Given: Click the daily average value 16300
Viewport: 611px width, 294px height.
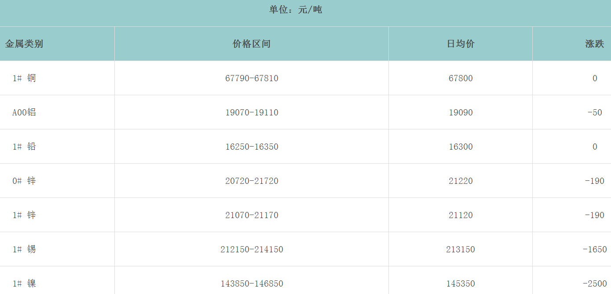Looking at the screenshot, I should pos(461,147).
